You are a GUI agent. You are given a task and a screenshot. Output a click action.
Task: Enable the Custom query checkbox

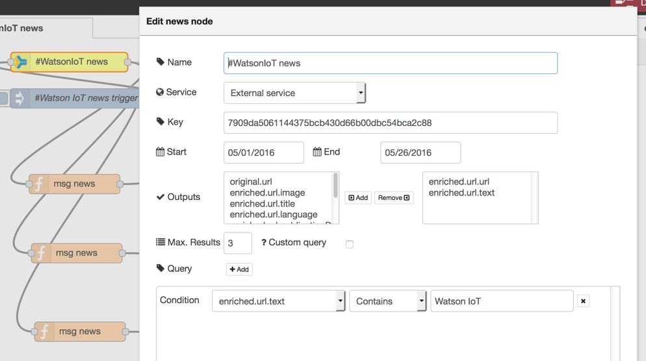coord(350,245)
